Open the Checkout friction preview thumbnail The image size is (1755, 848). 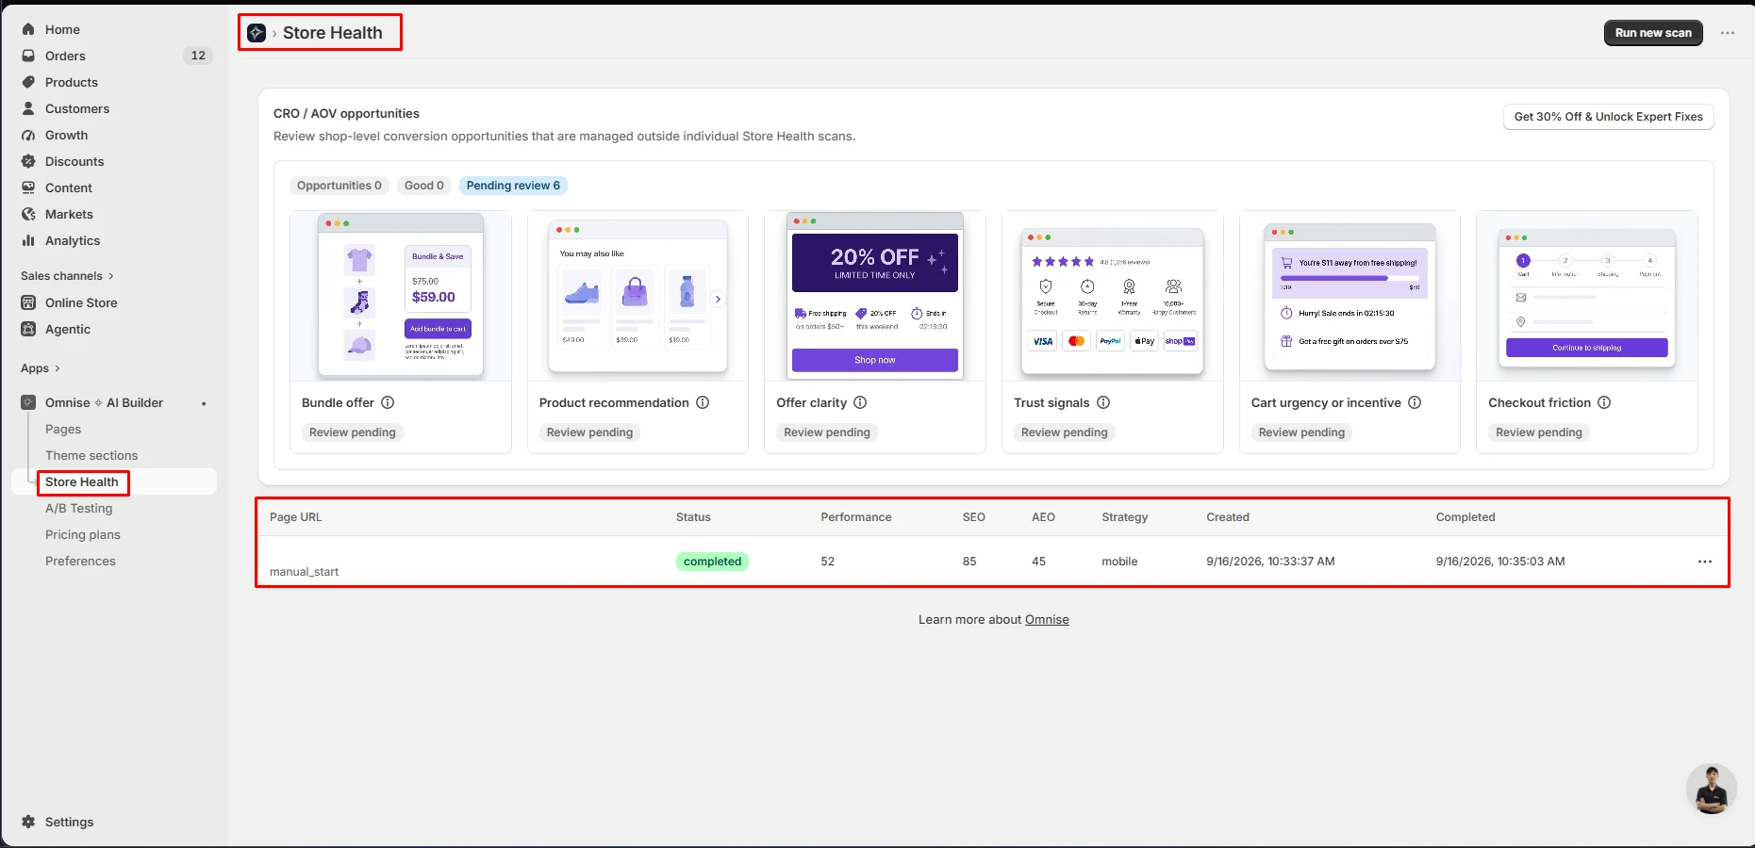tap(1587, 296)
